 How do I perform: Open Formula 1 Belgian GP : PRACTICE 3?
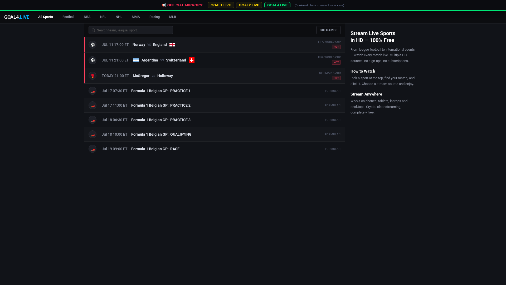[215, 120]
